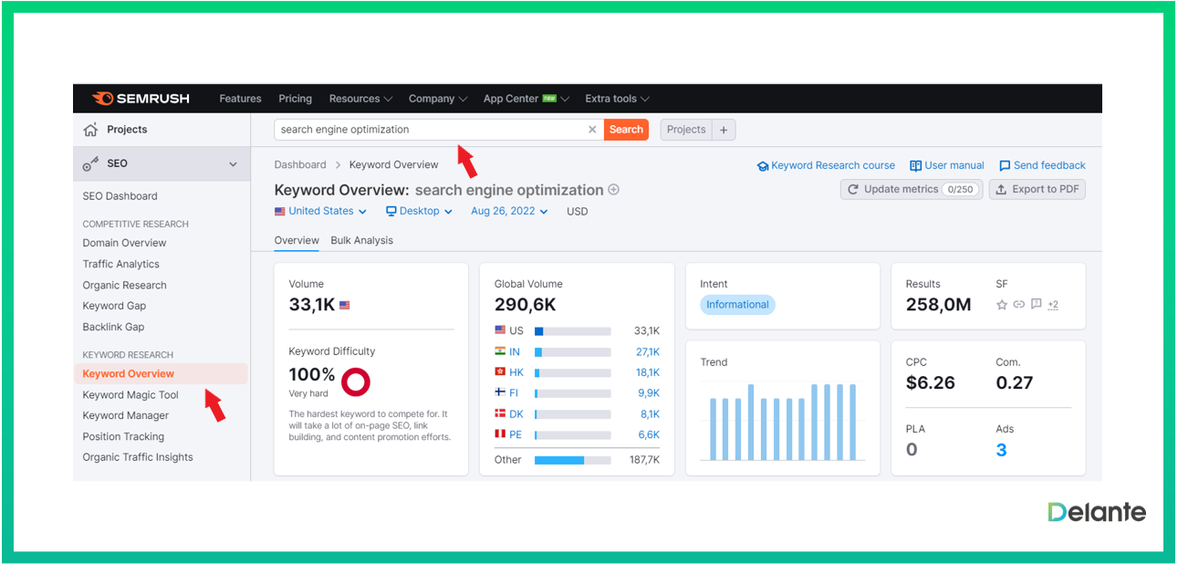Open the Aug 26, 2022 date dropdown

tap(509, 211)
